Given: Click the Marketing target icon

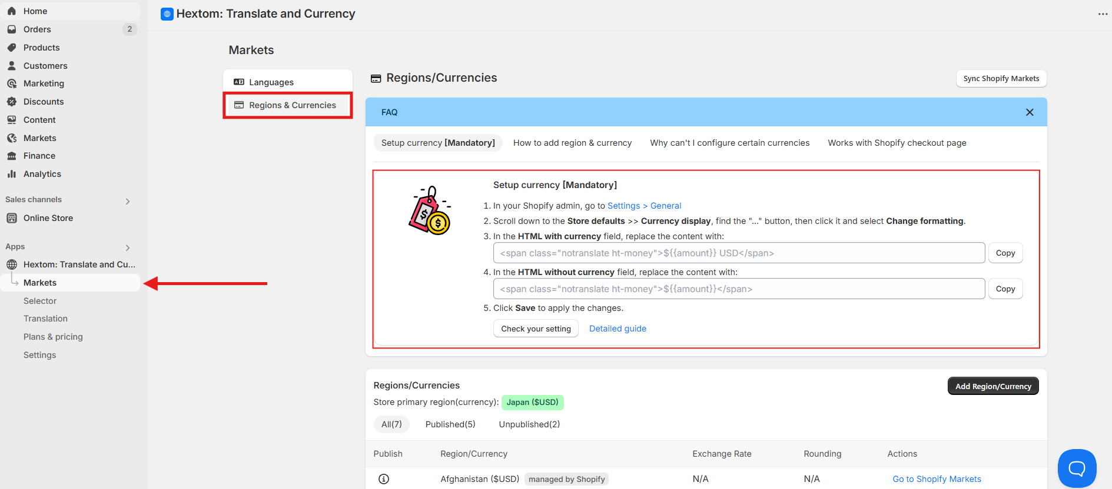Looking at the screenshot, I should pos(12,83).
